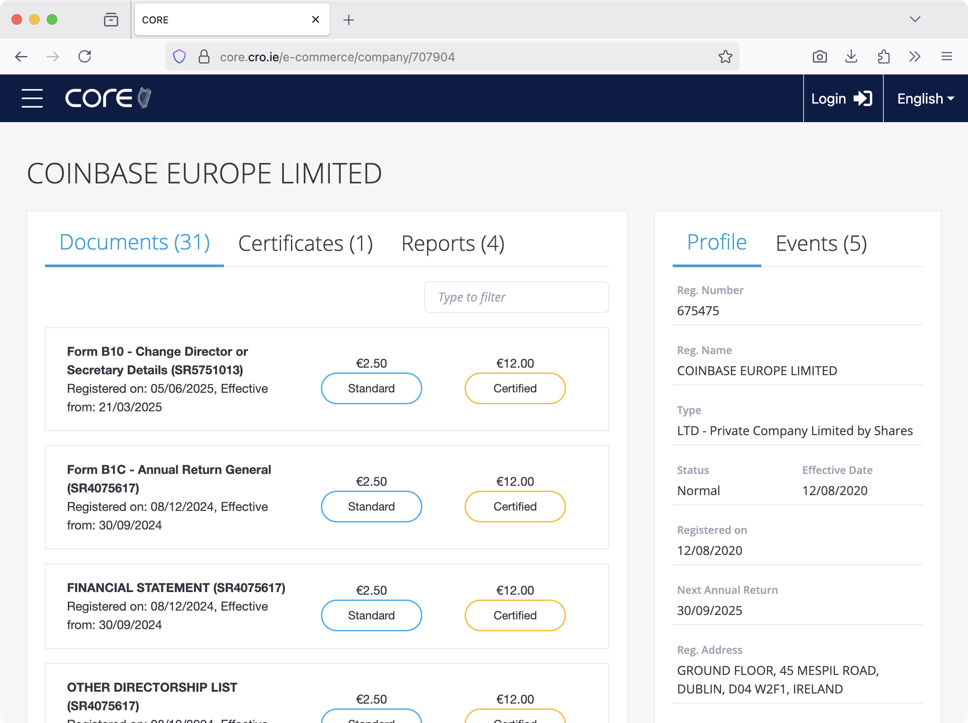Screen dimensions: 968x723
Task: Expand the English language dropdown
Action: click(925, 98)
